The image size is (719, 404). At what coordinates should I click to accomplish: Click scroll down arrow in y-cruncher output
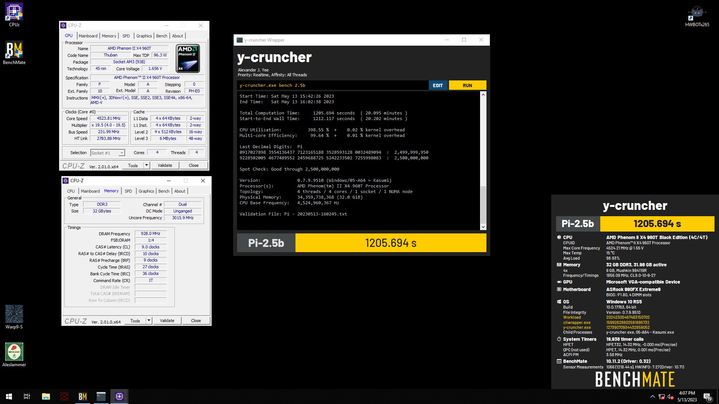[x=483, y=227]
